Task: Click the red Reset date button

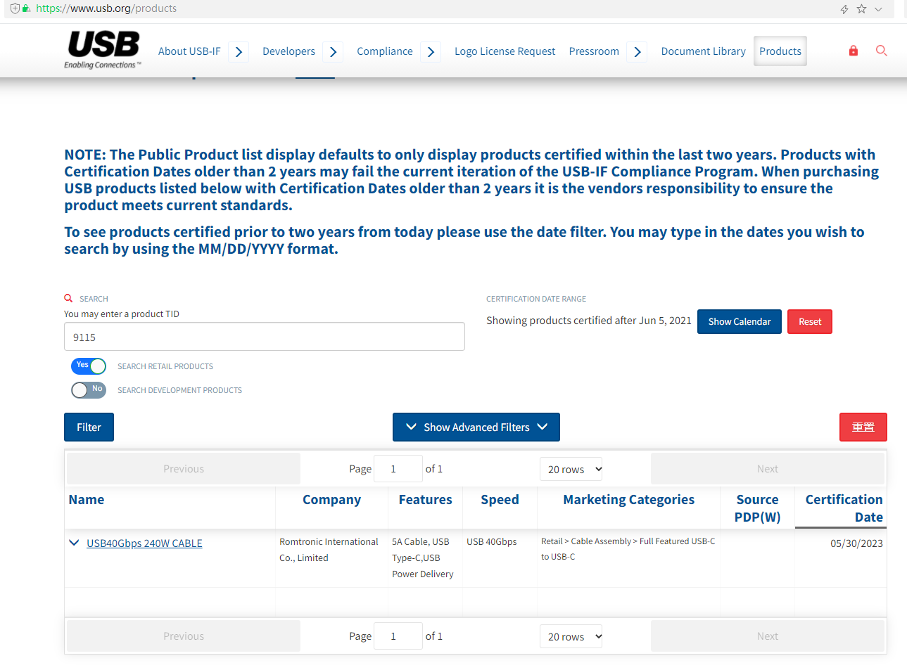Action: pos(810,322)
